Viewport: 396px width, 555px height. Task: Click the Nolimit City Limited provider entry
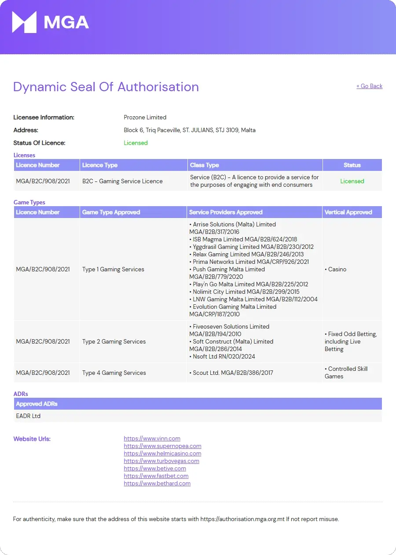[244, 292]
